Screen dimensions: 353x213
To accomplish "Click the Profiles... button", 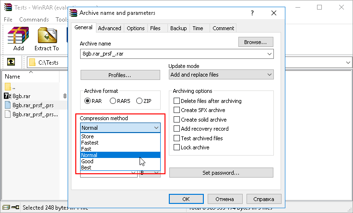I will point(120,75).
